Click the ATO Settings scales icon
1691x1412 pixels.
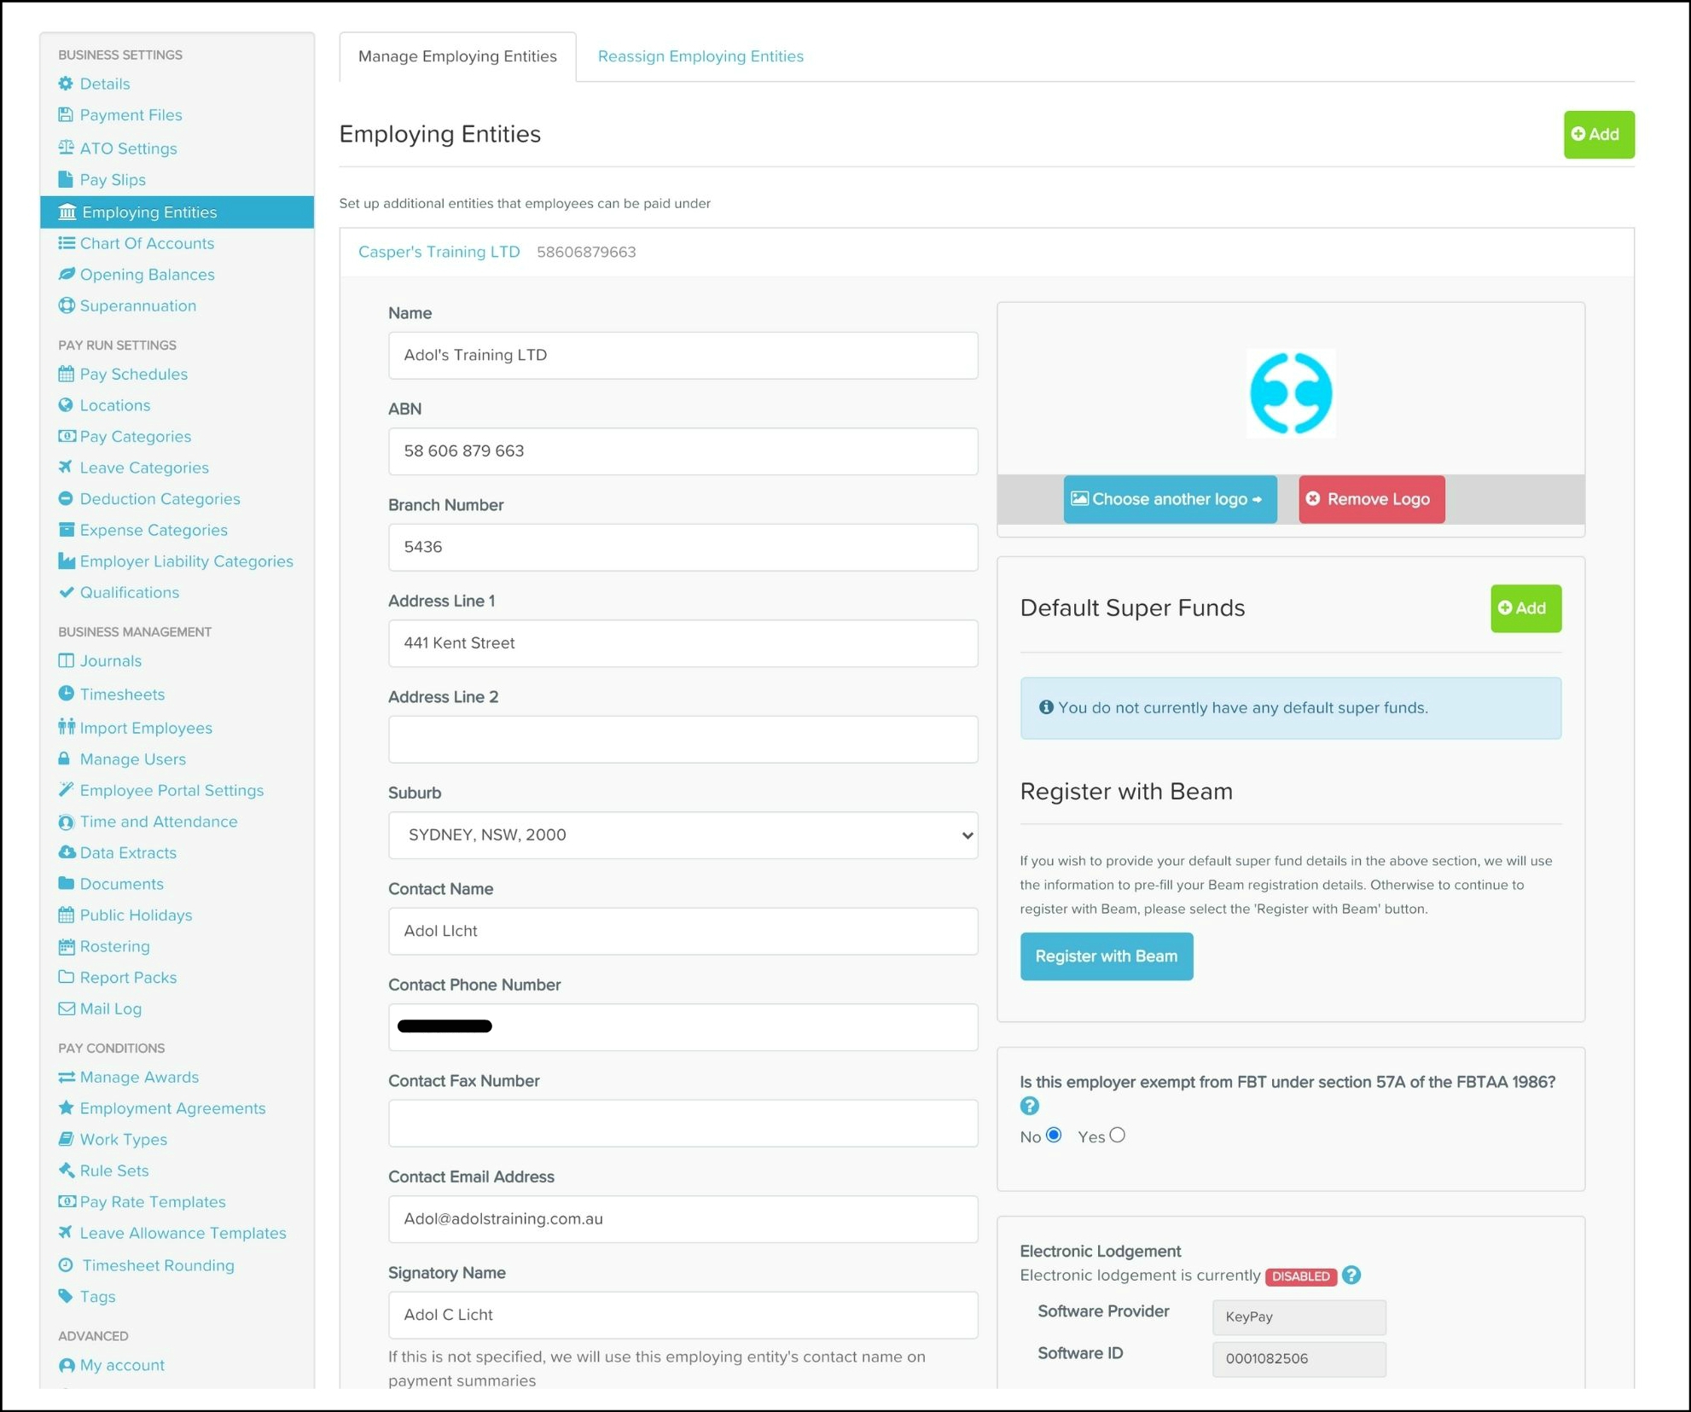coord(66,148)
